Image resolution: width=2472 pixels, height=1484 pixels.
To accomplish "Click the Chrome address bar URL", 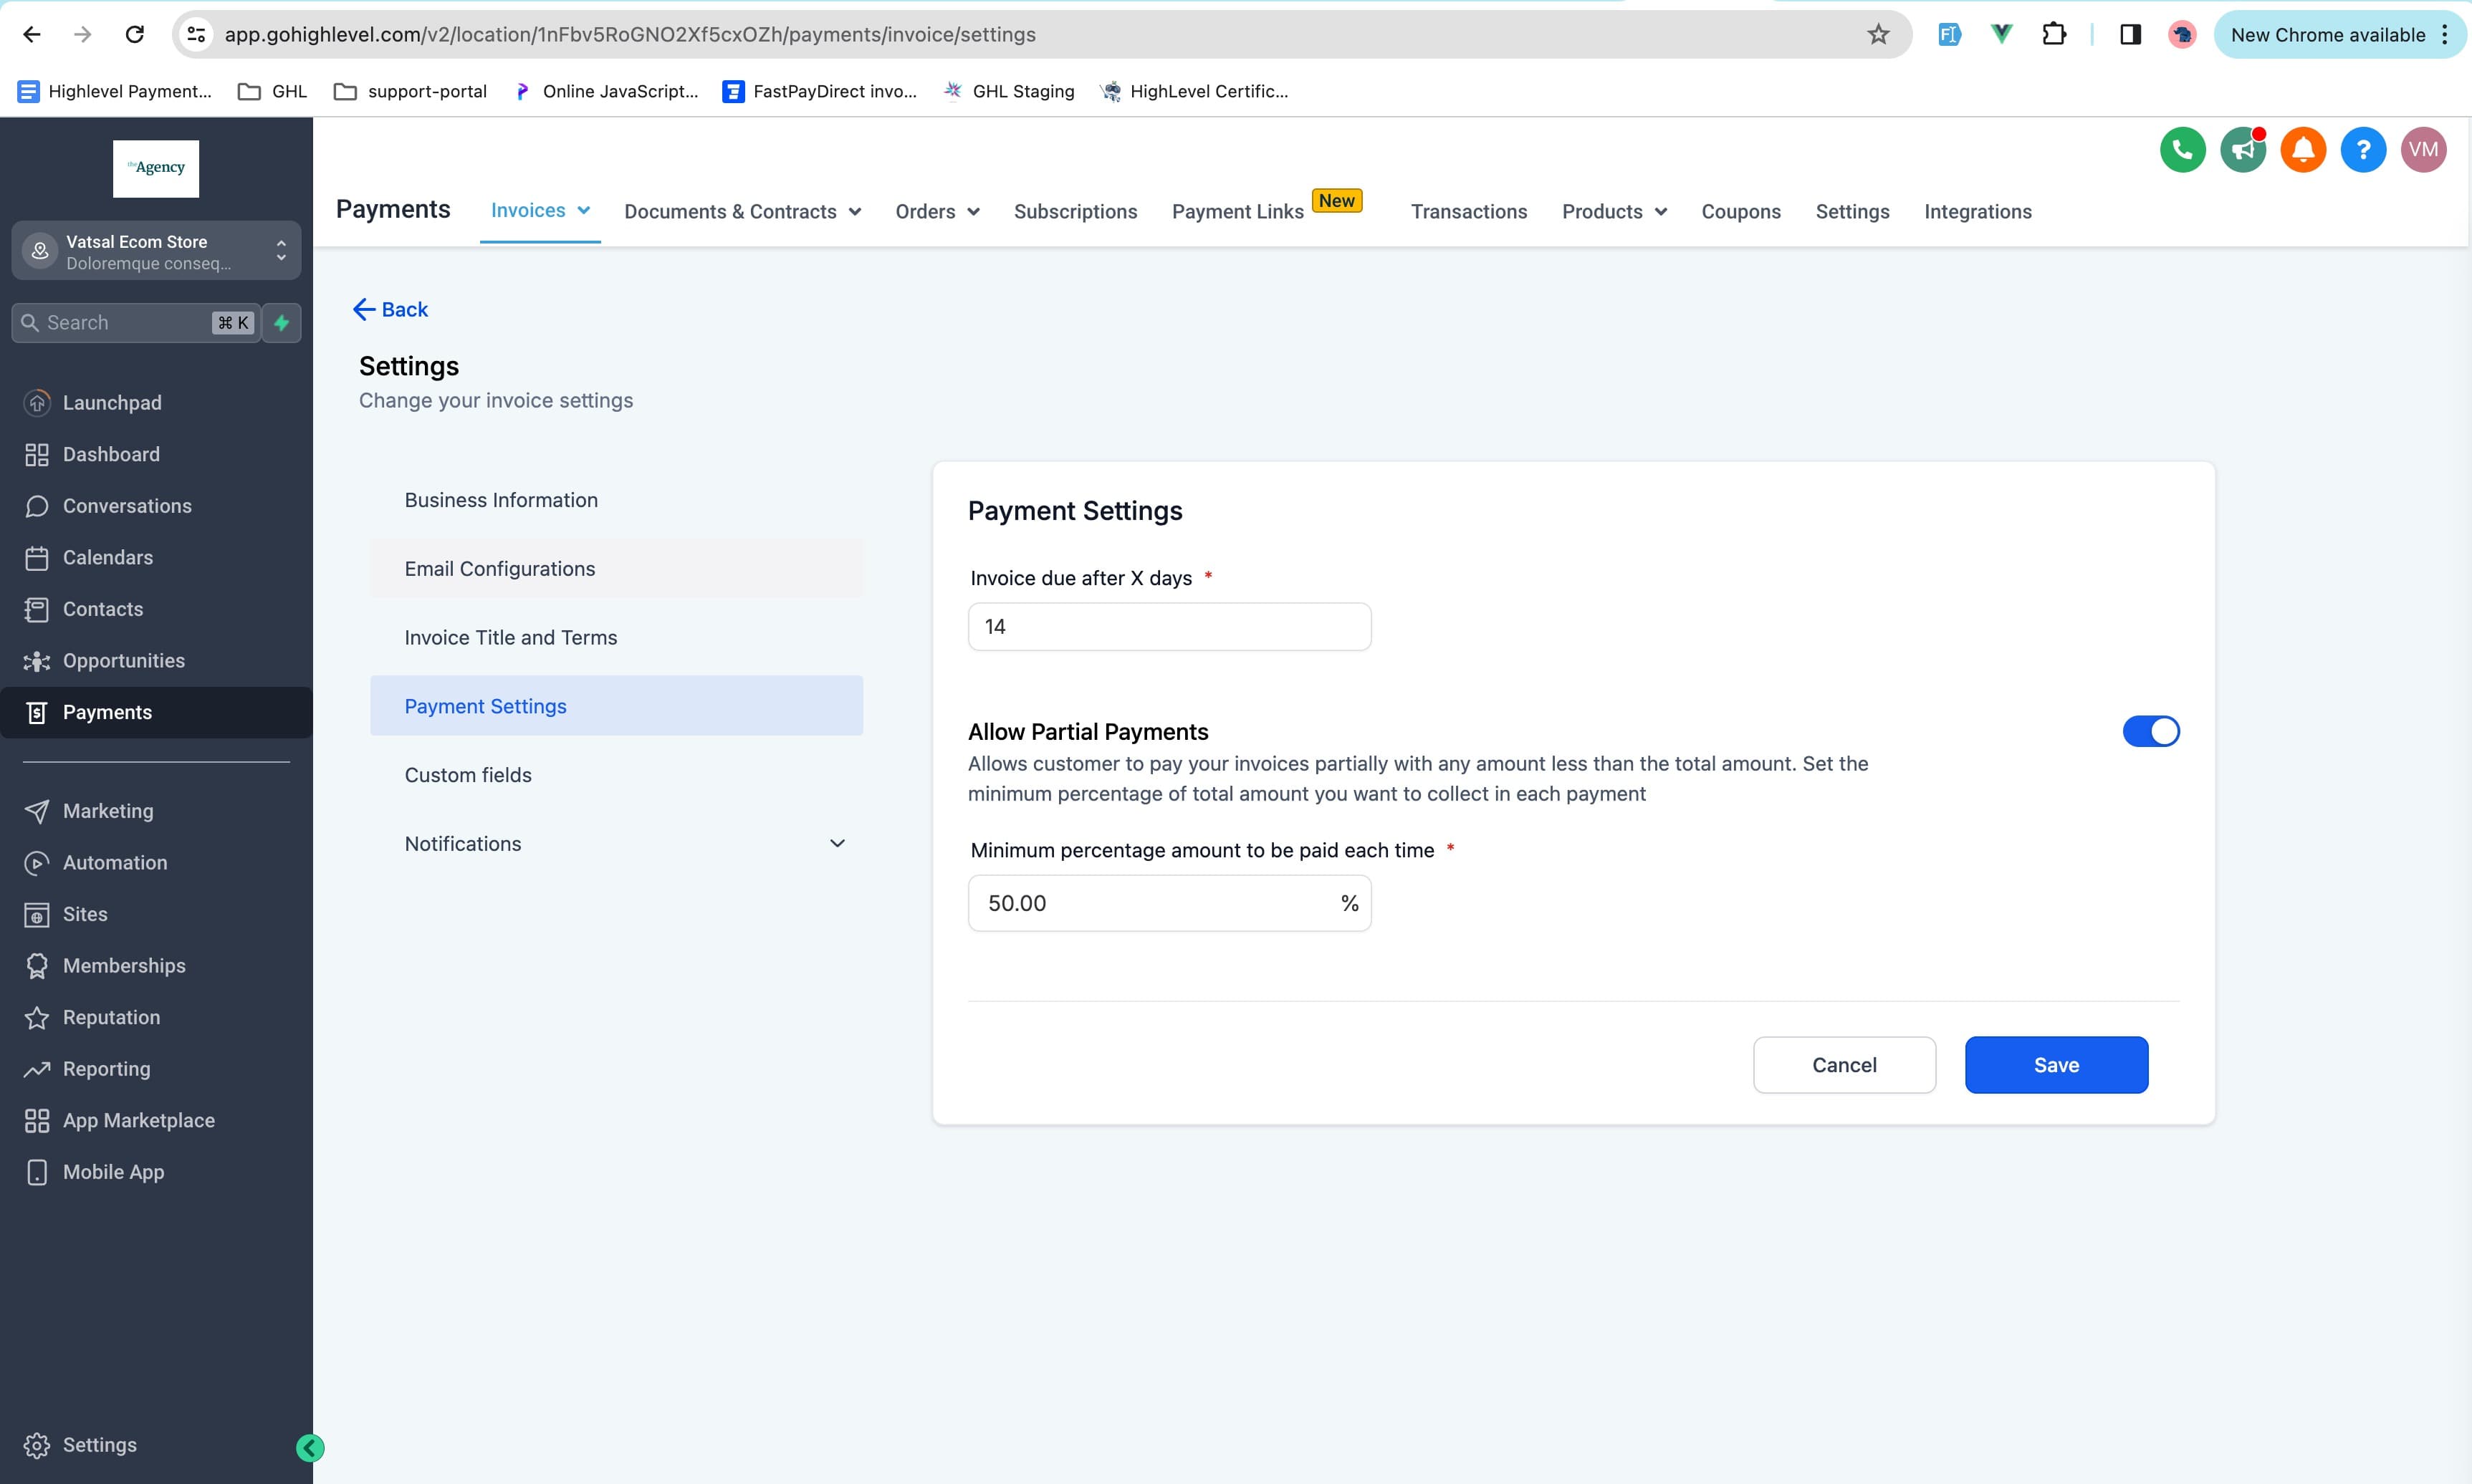I will pos(629,35).
